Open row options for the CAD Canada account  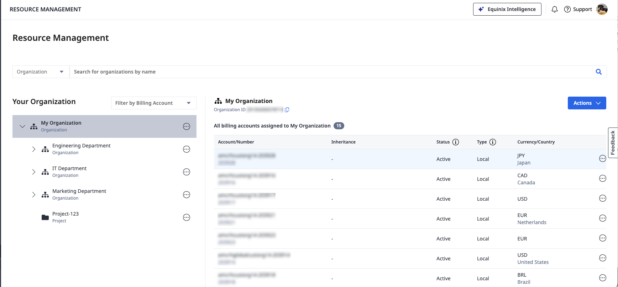602,179
